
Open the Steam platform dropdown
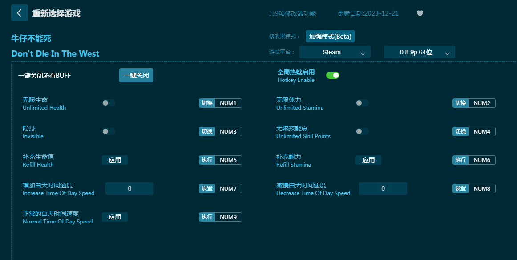(x=335, y=52)
